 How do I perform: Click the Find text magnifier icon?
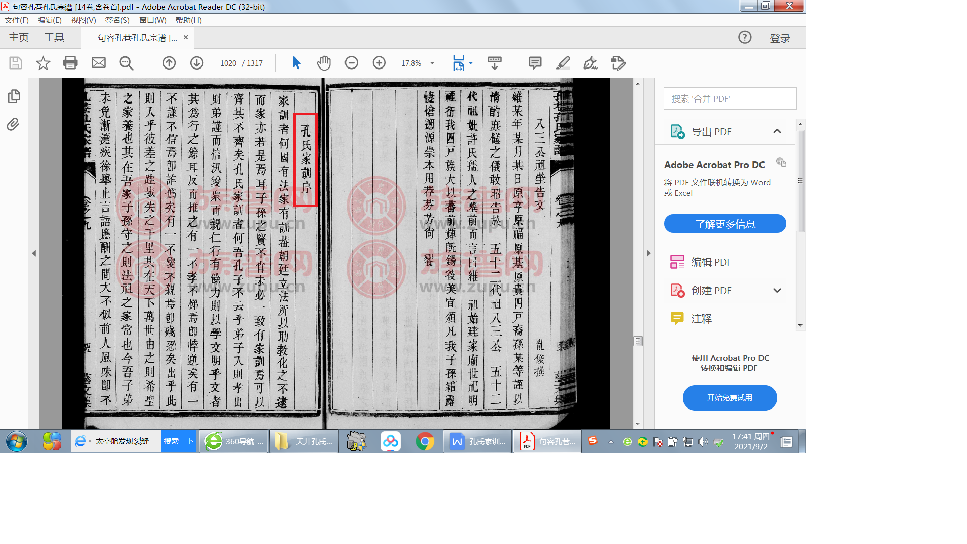126,63
